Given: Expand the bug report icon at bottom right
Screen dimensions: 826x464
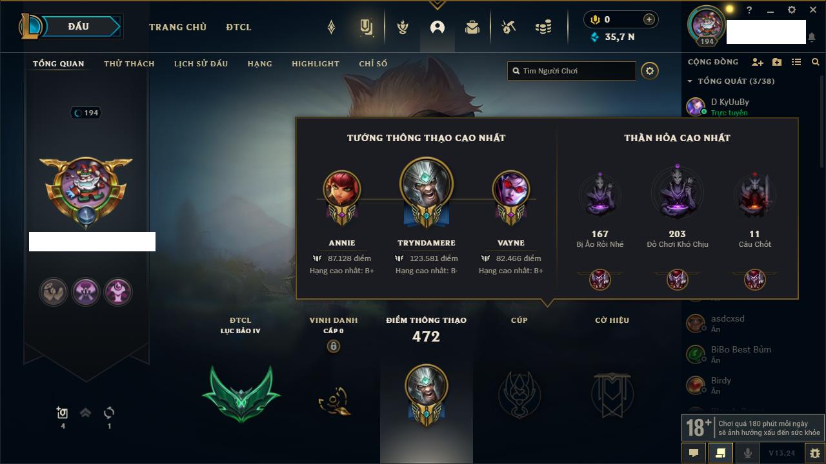Looking at the screenshot, I should [814, 453].
